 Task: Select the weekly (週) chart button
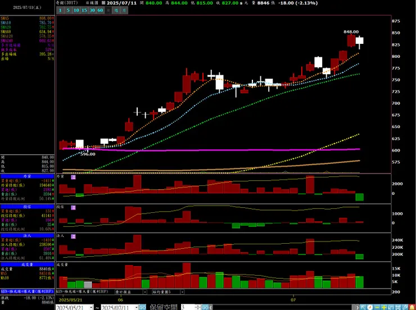point(116,10)
